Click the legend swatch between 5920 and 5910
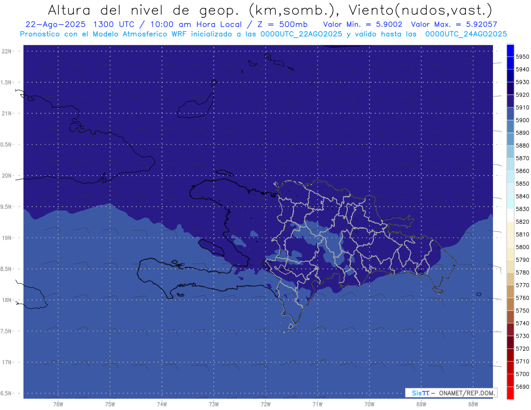The height and width of the screenshot is (410, 531). [510, 101]
